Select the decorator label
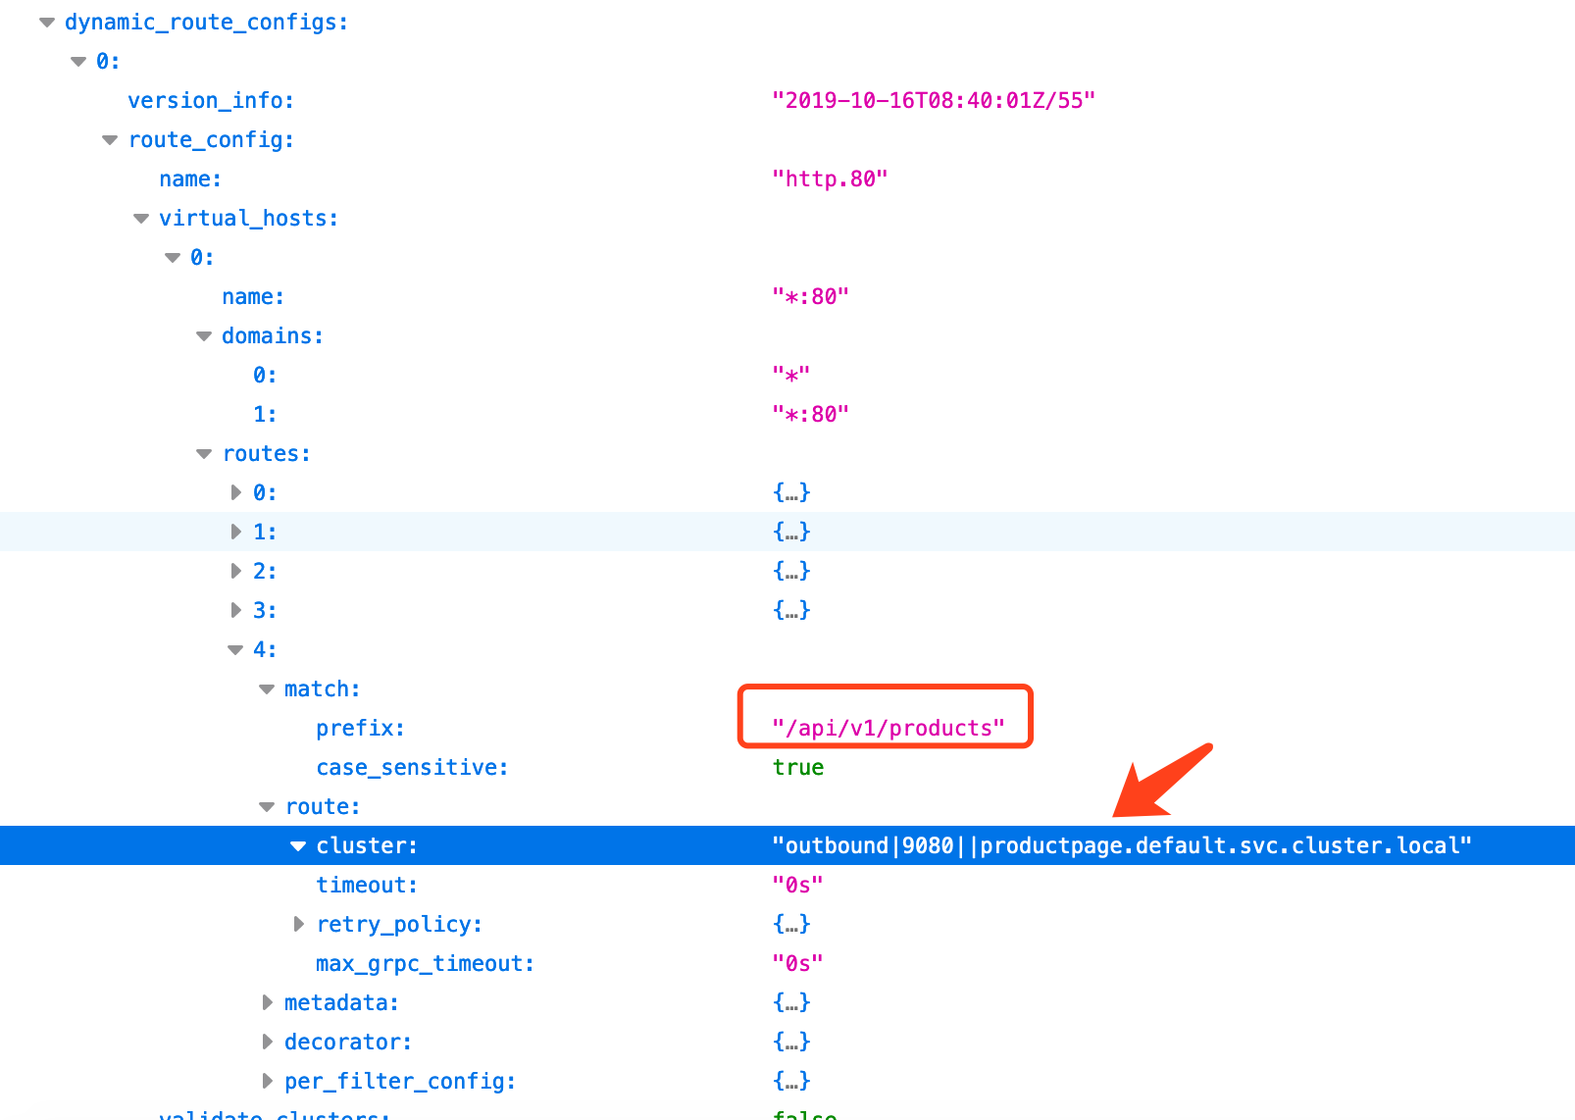The height and width of the screenshot is (1120, 1575). pos(348,1043)
